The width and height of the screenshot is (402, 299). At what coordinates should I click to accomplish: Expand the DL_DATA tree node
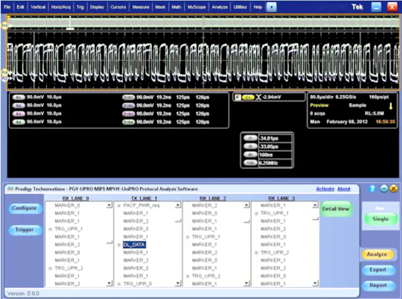click(118, 245)
